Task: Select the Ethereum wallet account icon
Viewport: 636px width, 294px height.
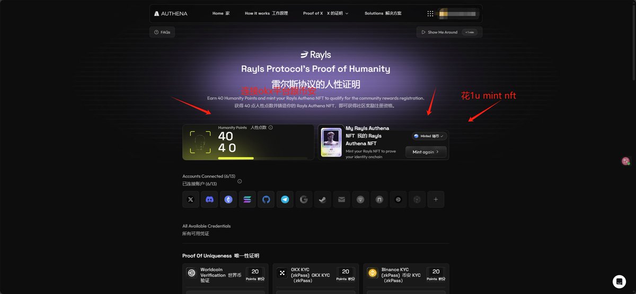Action: [228, 199]
